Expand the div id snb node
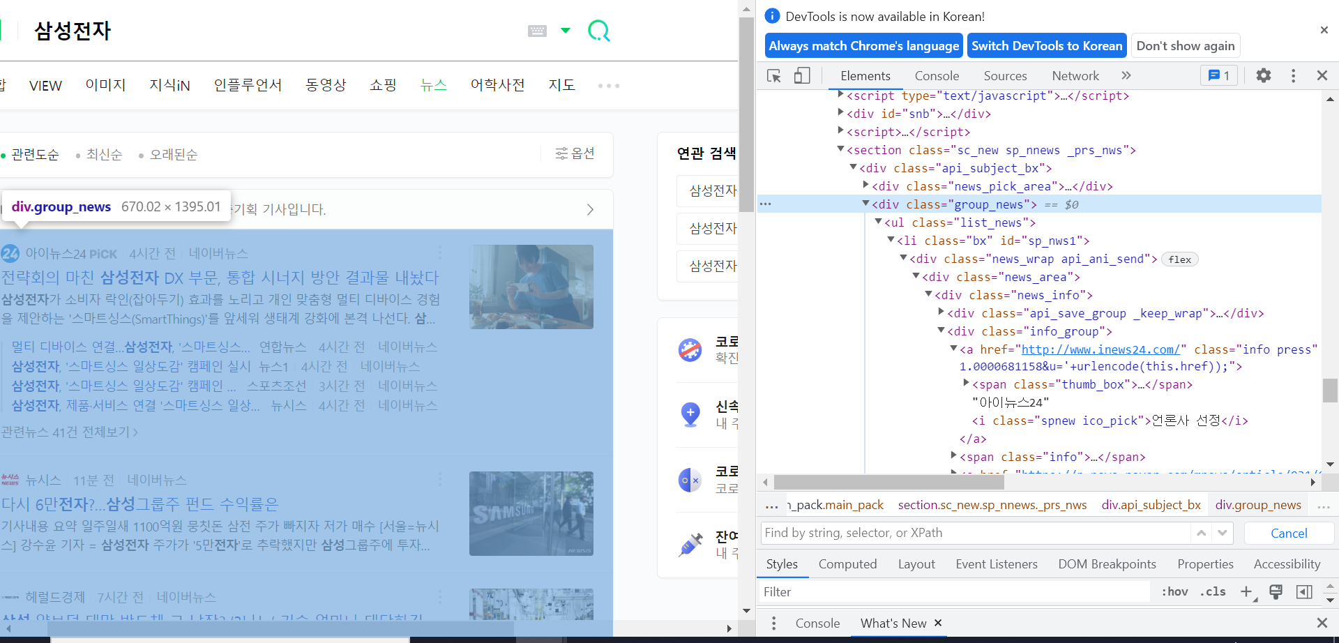1339x643 pixels. [841, 112]
